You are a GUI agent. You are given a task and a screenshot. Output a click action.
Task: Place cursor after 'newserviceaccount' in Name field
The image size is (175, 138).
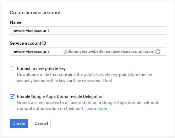point(49,31)
